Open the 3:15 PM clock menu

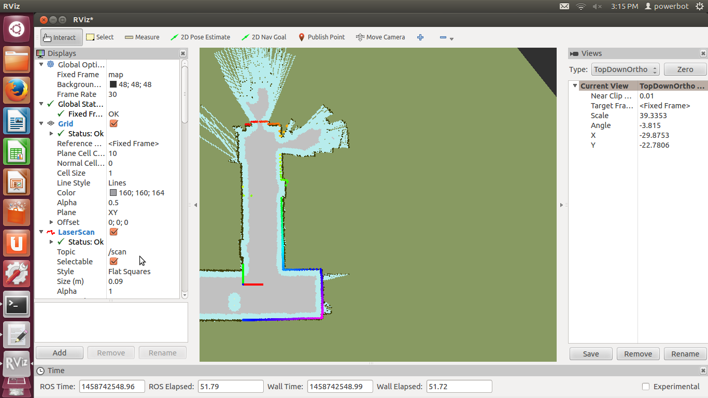625,6
